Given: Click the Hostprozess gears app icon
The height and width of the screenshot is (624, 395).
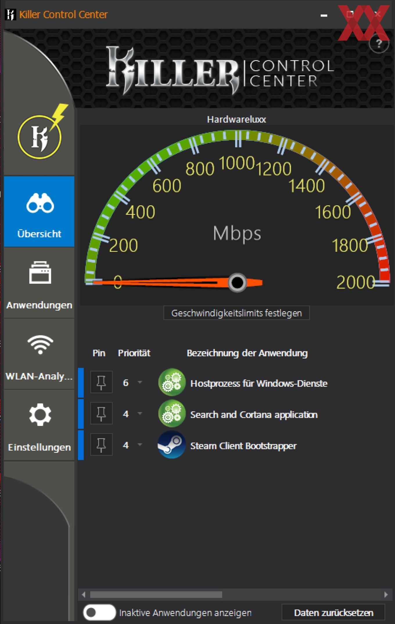Looking at the screenshot, I should point(172,382).
